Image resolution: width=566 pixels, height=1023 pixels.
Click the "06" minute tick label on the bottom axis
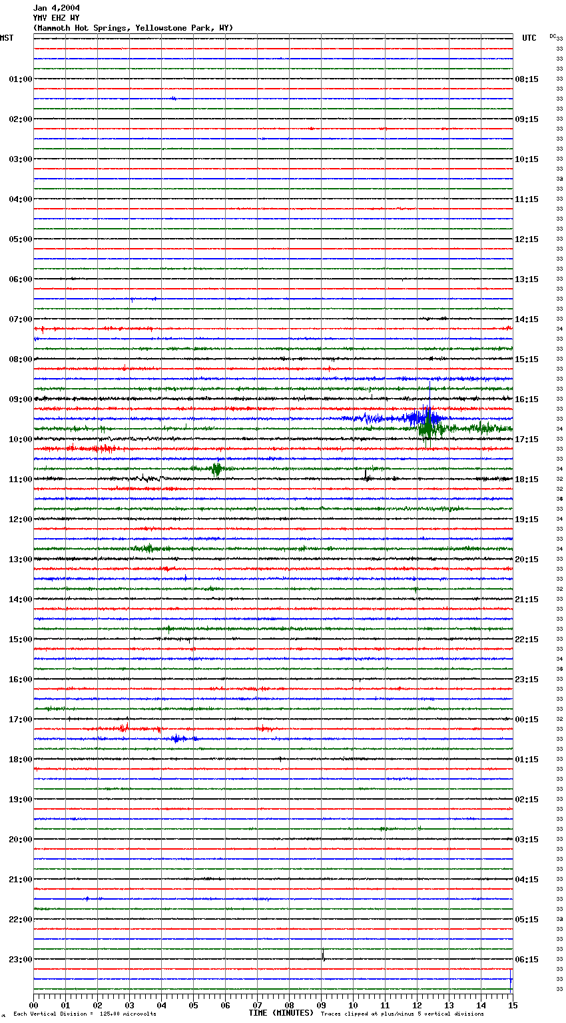point(225,1004)
